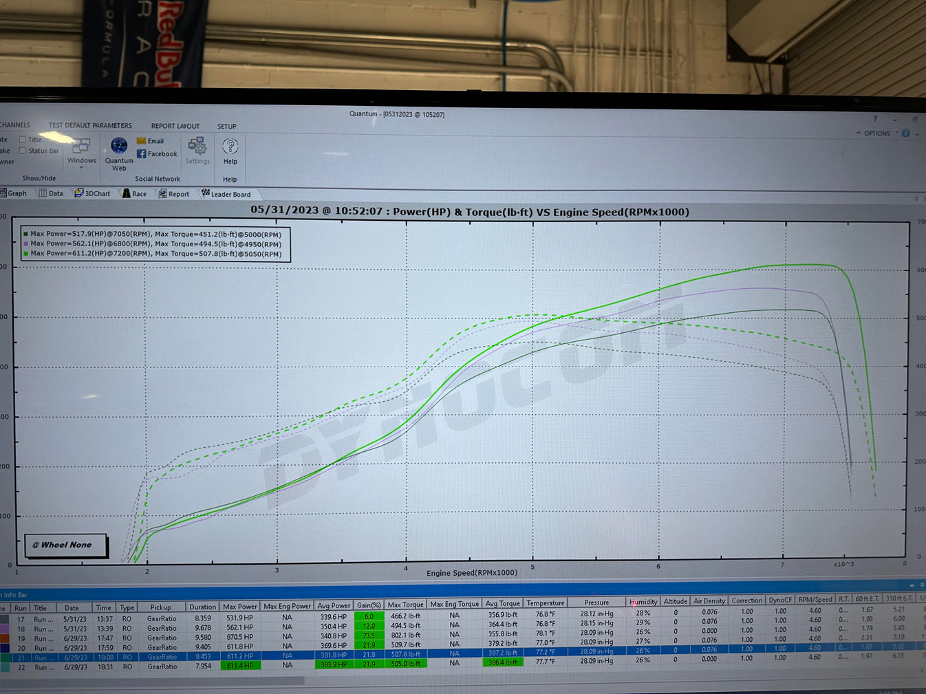Toggle the Graph view on
Screen dimensions: 926x694
pyautogui.click(x=12, y=193)
